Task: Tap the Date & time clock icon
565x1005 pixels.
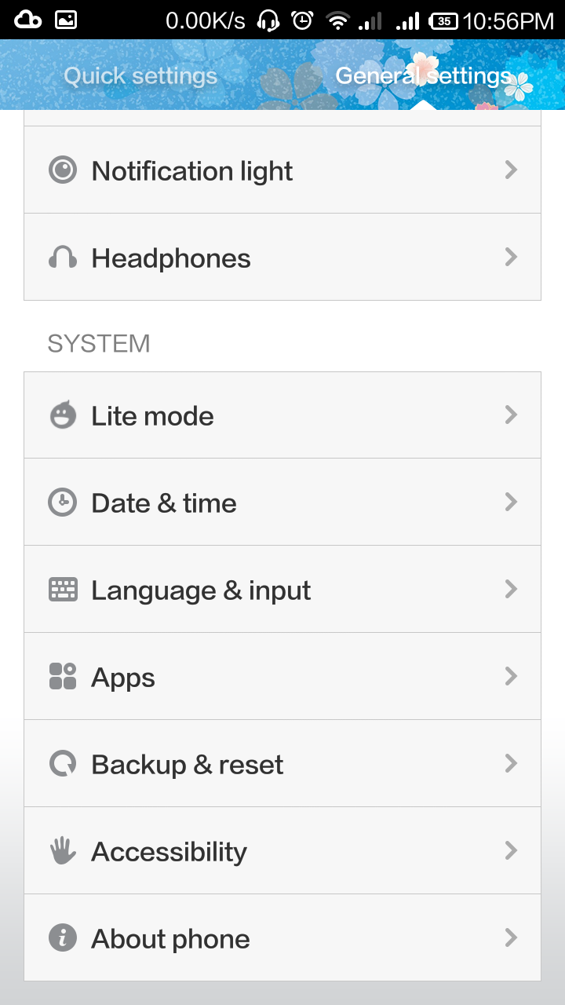Action: 63,502
